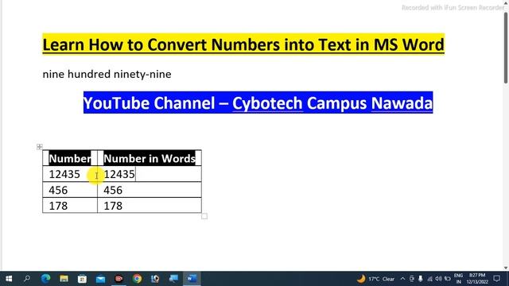Click second-column cell containing 12435
This screenshot has width=509, height=286.
[150, 174]
